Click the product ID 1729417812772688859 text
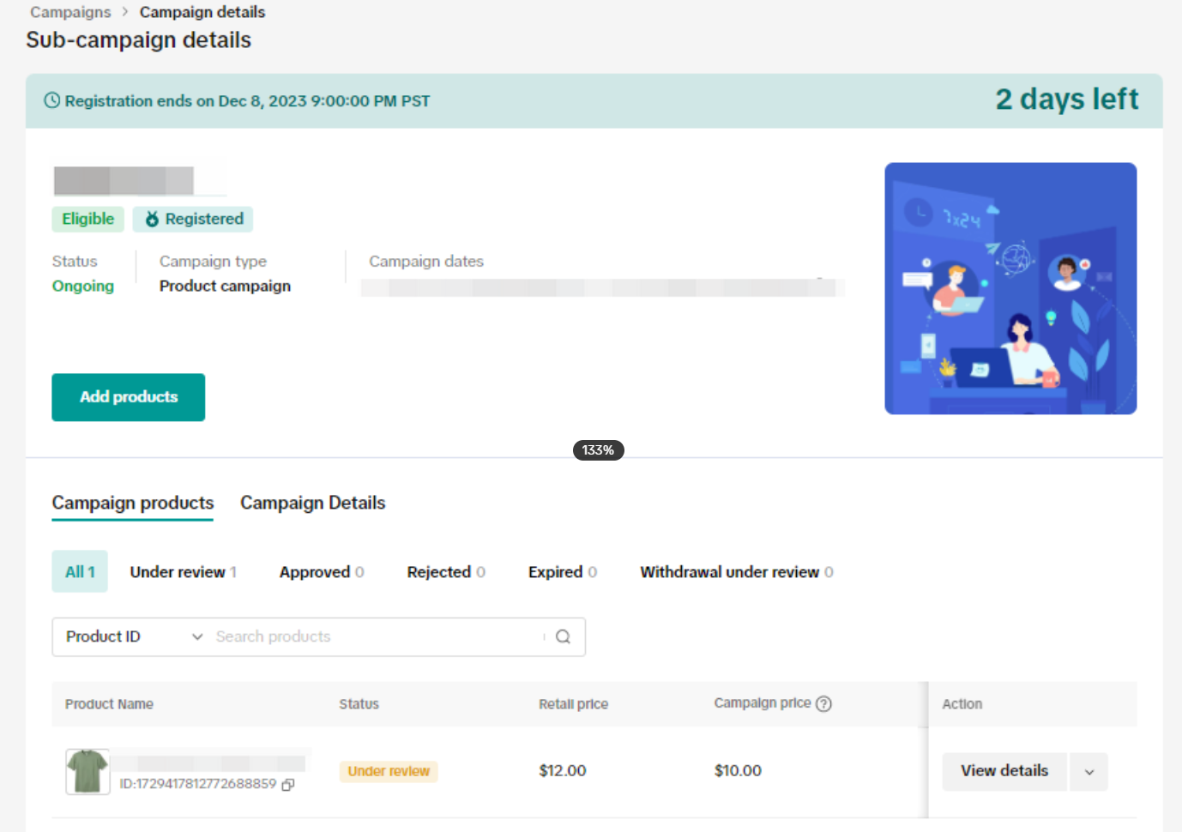Viewport: 1182px width, 832px height. pyautogui.click(x=198, y=784)
